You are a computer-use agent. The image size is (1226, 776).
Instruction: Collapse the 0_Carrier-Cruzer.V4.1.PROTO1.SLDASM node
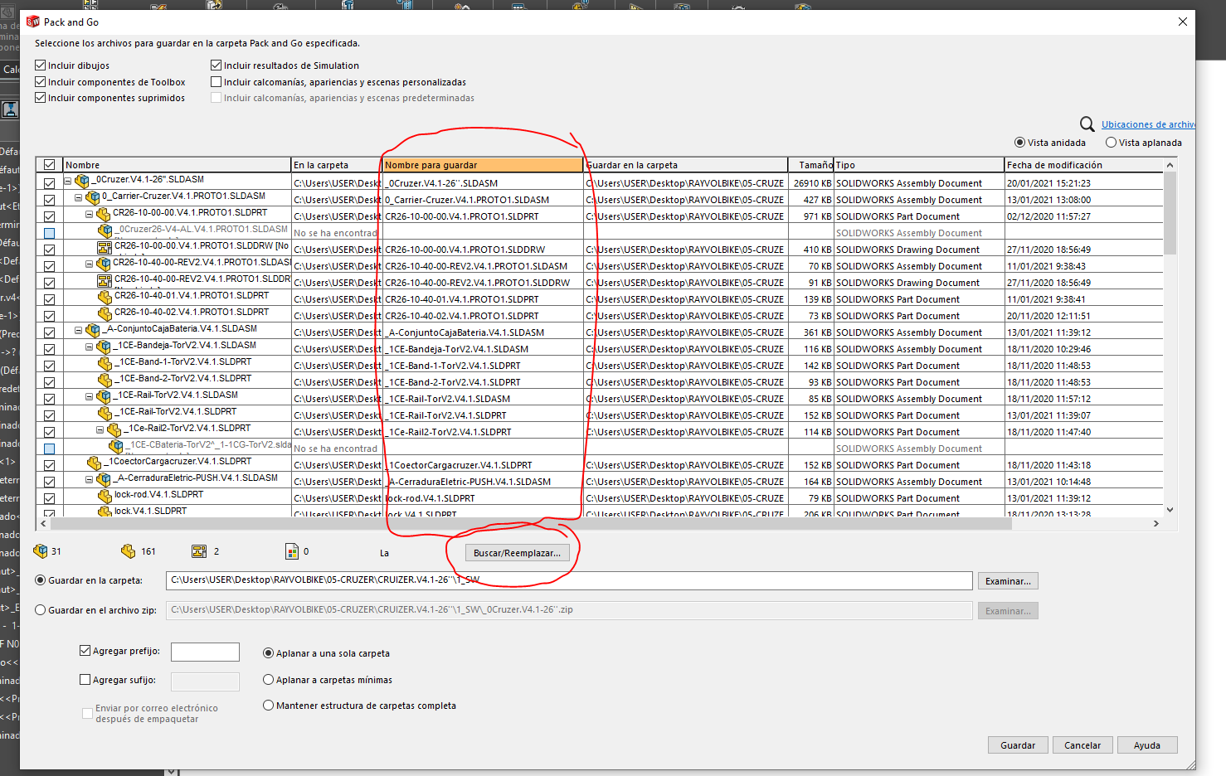(79, 197)
